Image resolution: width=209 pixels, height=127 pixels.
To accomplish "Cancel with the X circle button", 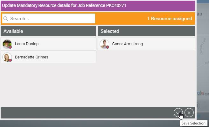I will [189, 113].
